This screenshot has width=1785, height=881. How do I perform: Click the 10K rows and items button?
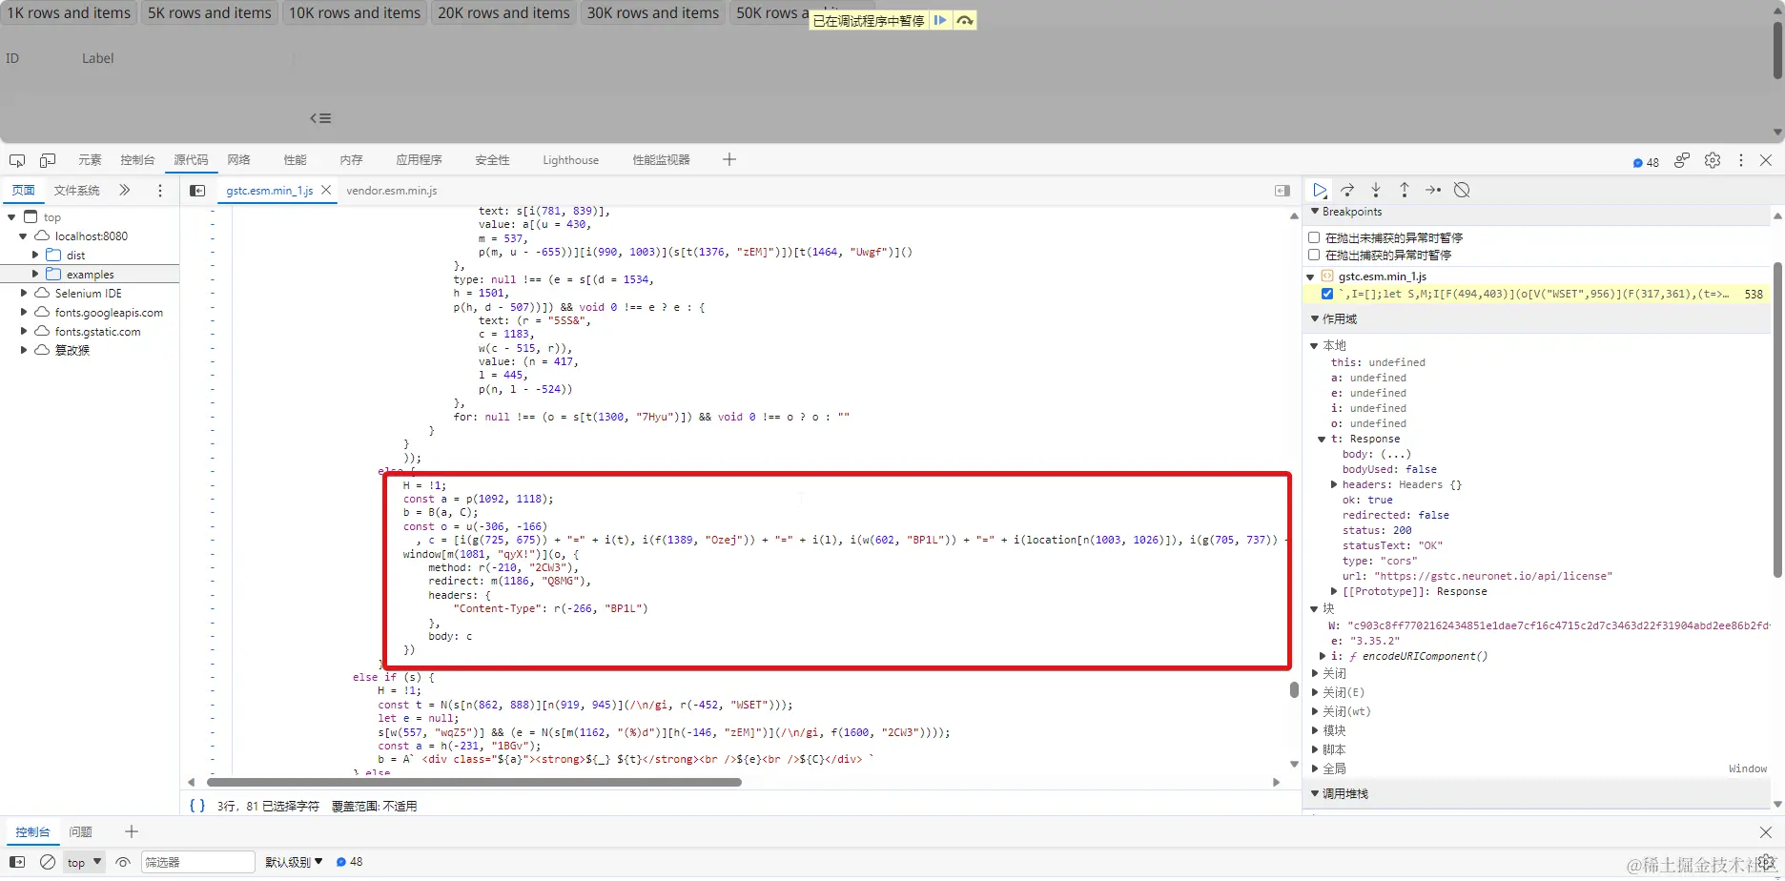tap(355, 13)
